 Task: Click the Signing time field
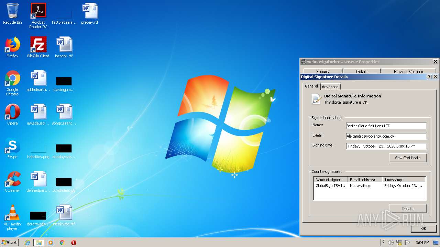(x=386, y=146)
